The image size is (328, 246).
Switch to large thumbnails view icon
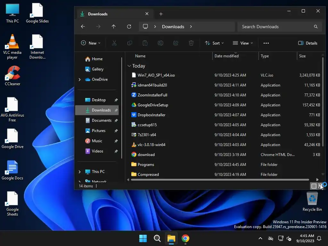[x=320, y=186]
